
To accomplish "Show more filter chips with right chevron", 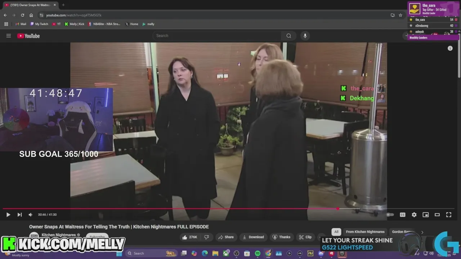I will pyautogui.click(x=422, y=232).
